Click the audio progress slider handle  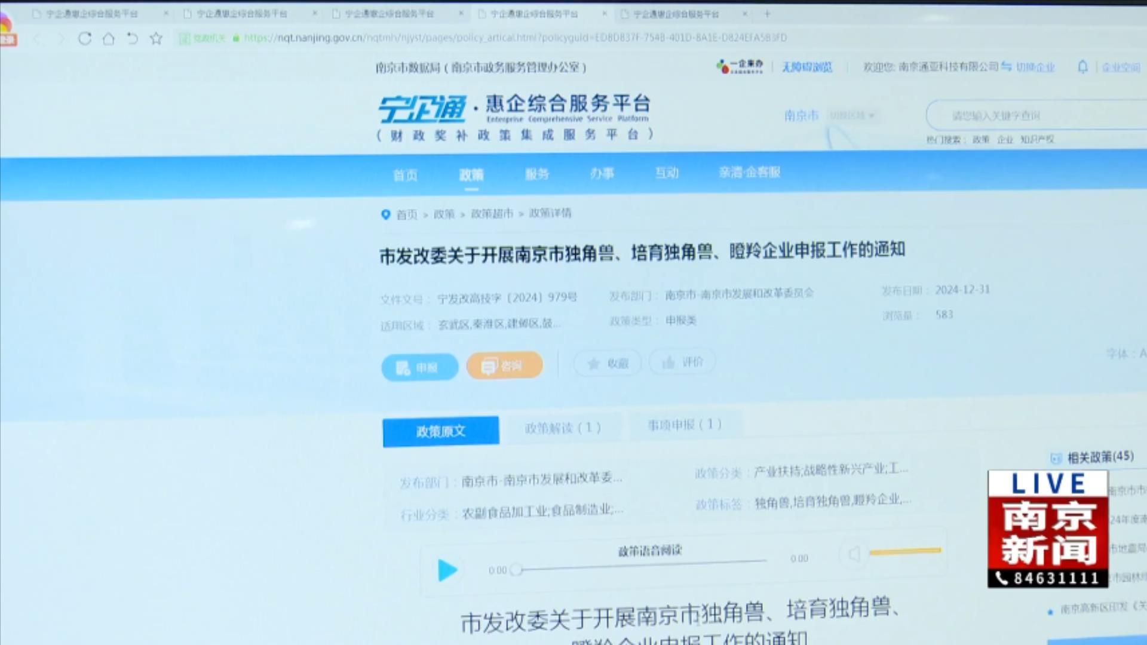pos(517,570)
